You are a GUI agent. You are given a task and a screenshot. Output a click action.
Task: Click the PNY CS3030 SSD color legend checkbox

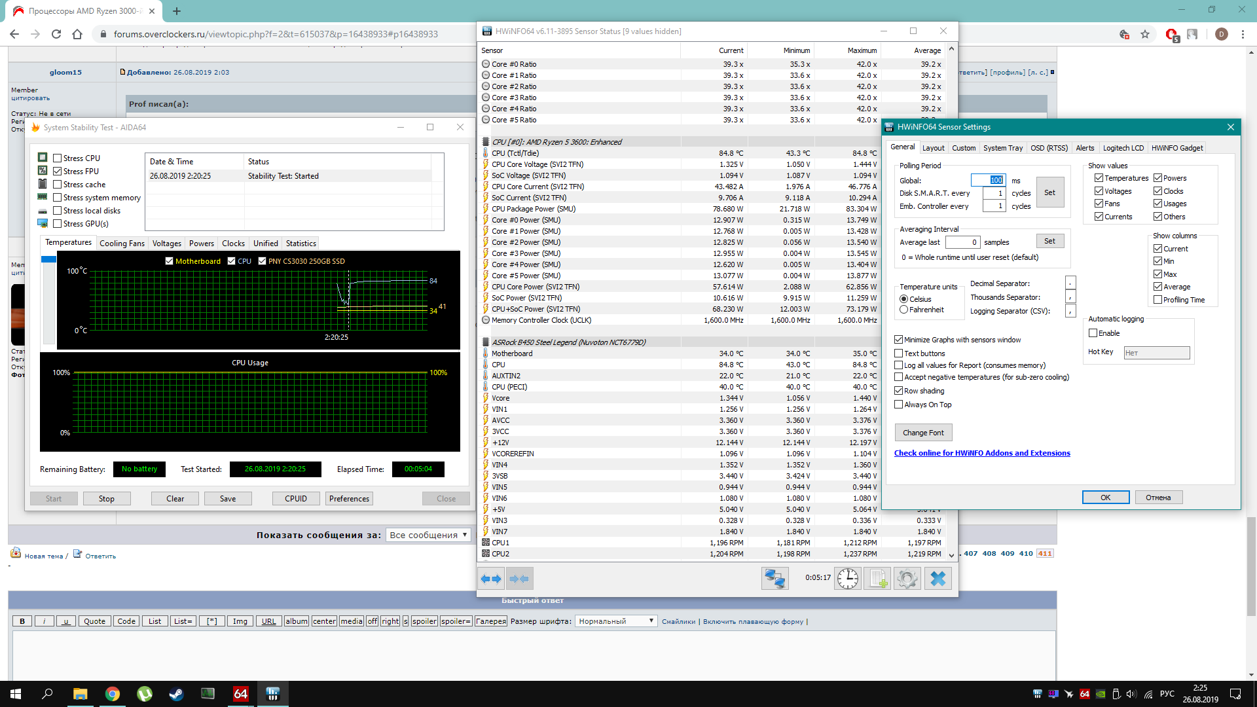262,261
